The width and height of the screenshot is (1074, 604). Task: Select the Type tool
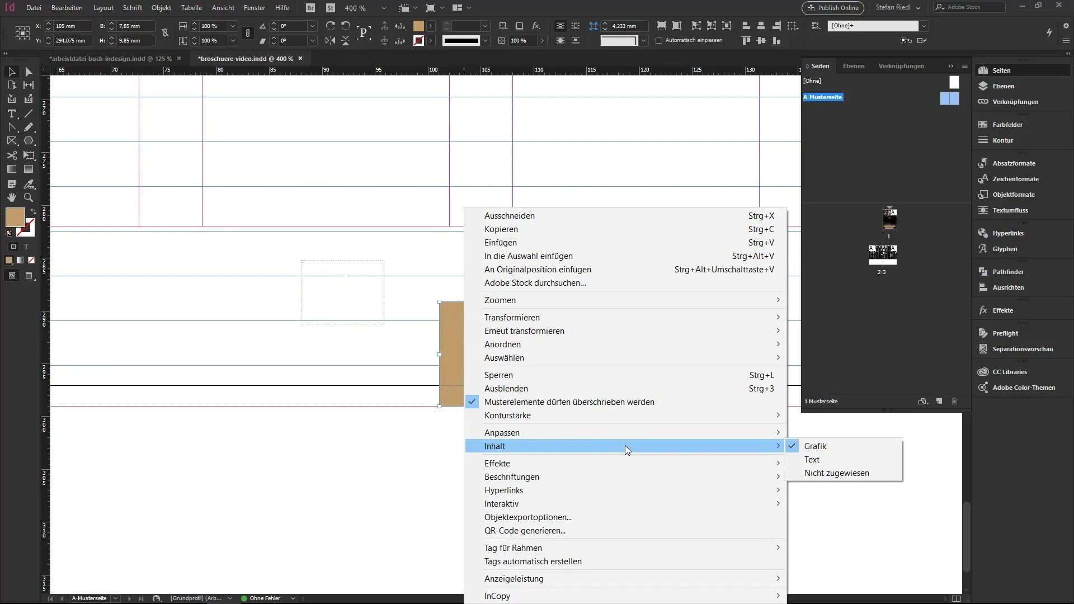tap(11, 114)
